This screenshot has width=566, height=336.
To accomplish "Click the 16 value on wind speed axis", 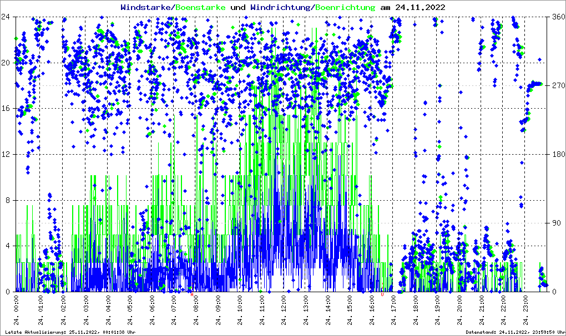I will coord(6,109).
